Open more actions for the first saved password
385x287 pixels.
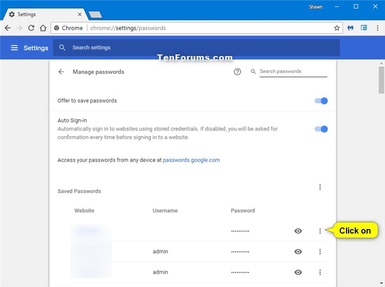click(320, 231)
